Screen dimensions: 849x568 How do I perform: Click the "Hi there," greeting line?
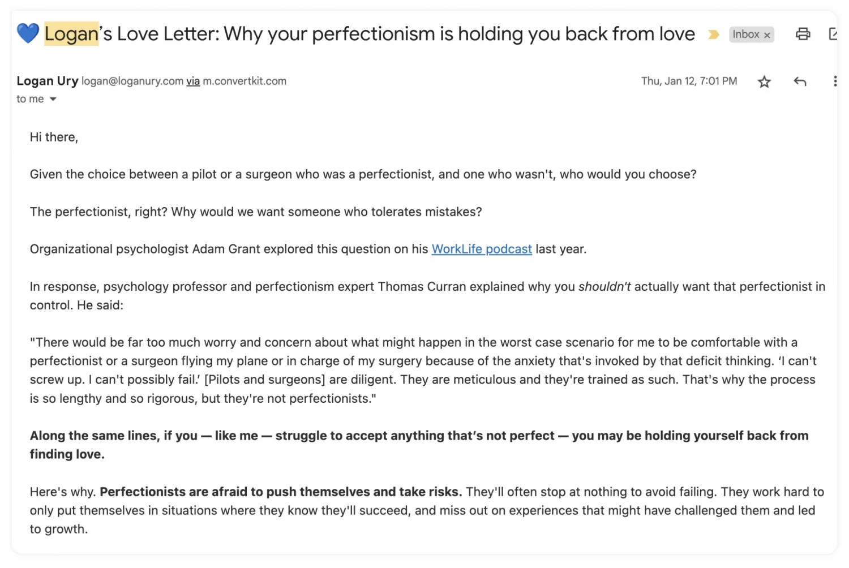[54, 137]
